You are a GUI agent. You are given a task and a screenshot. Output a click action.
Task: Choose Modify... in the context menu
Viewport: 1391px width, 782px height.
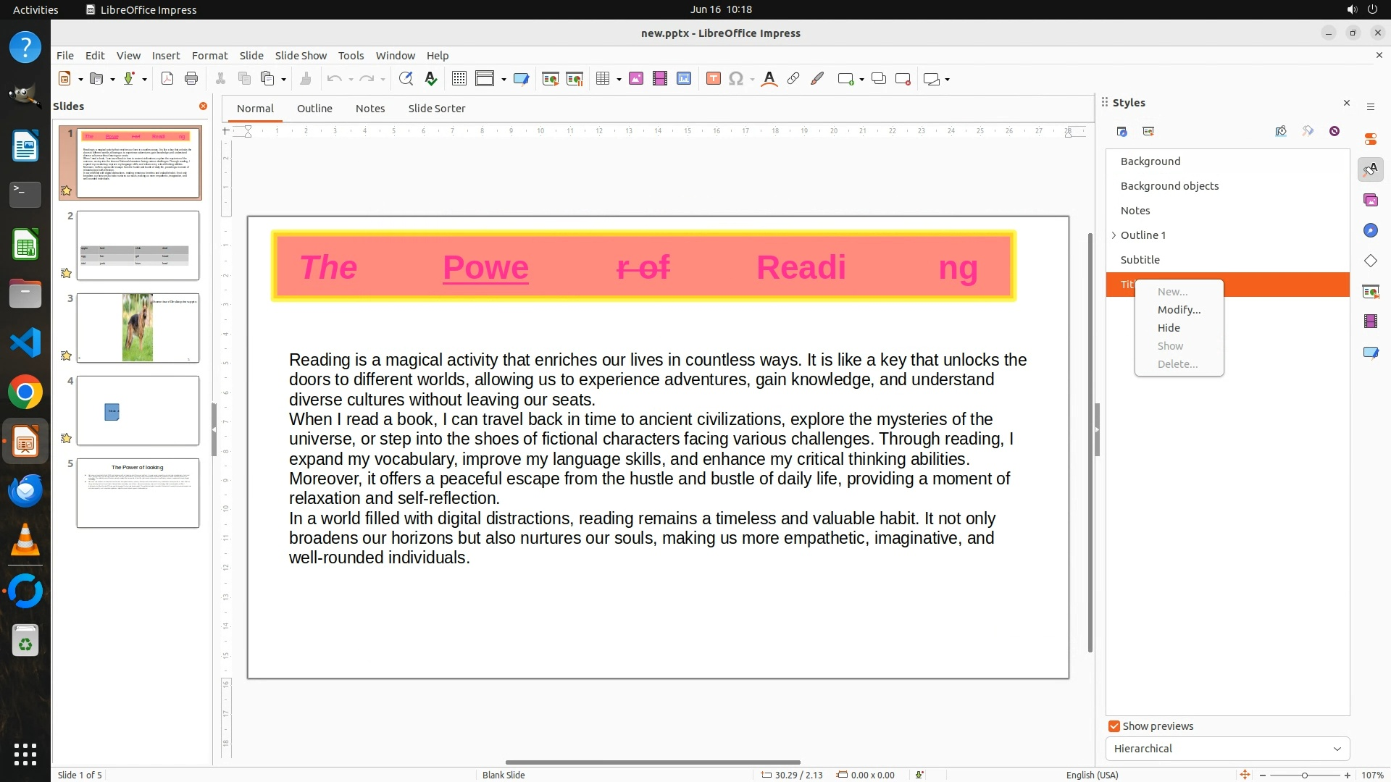coord(1179,310)
